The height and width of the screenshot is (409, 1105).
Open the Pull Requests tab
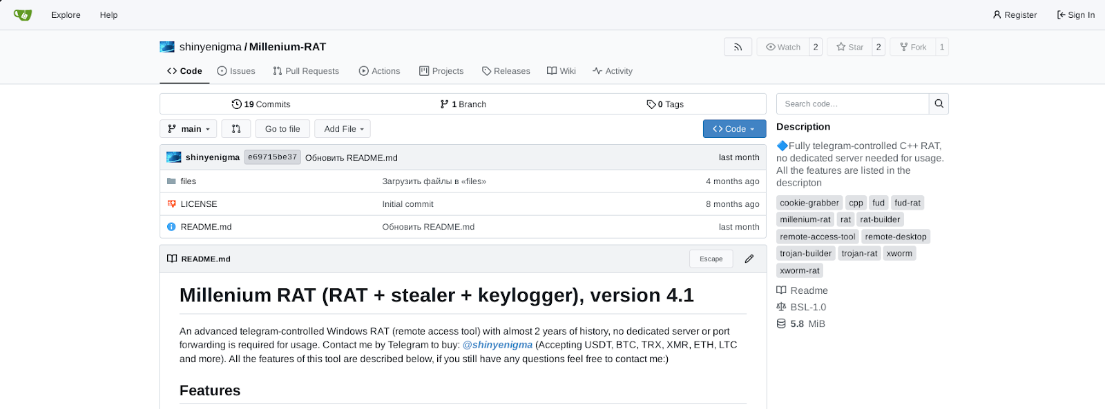[x=306, y=71]
